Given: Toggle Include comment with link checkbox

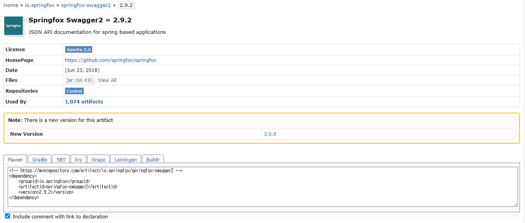Looking at the screenshot, I should tap(7, 216).
